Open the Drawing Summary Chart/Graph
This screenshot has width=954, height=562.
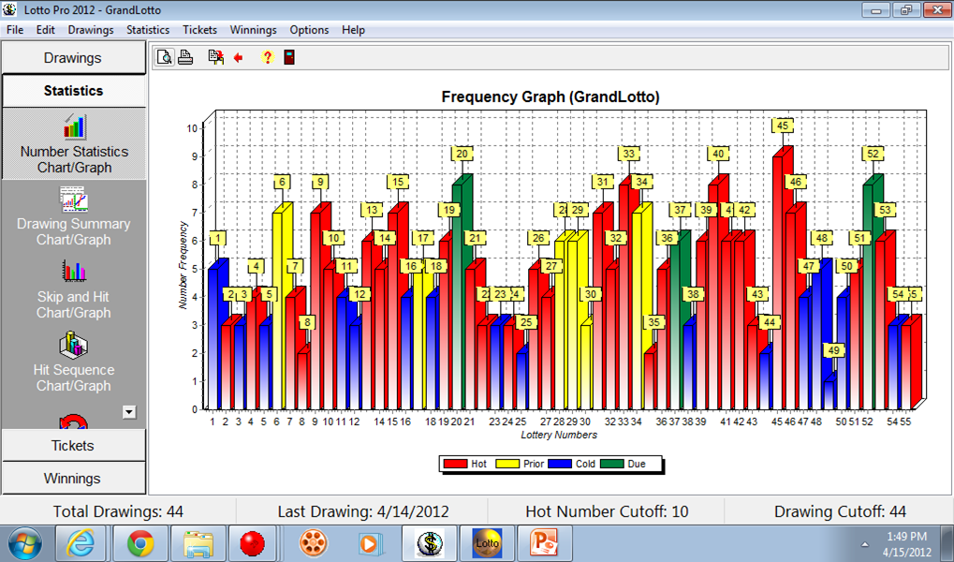click(x=74, y=216)
